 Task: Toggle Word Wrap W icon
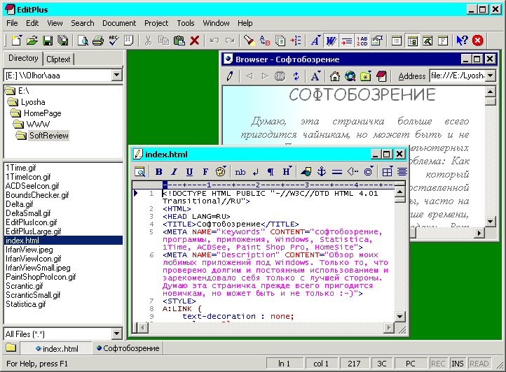(x=331, y=41)
